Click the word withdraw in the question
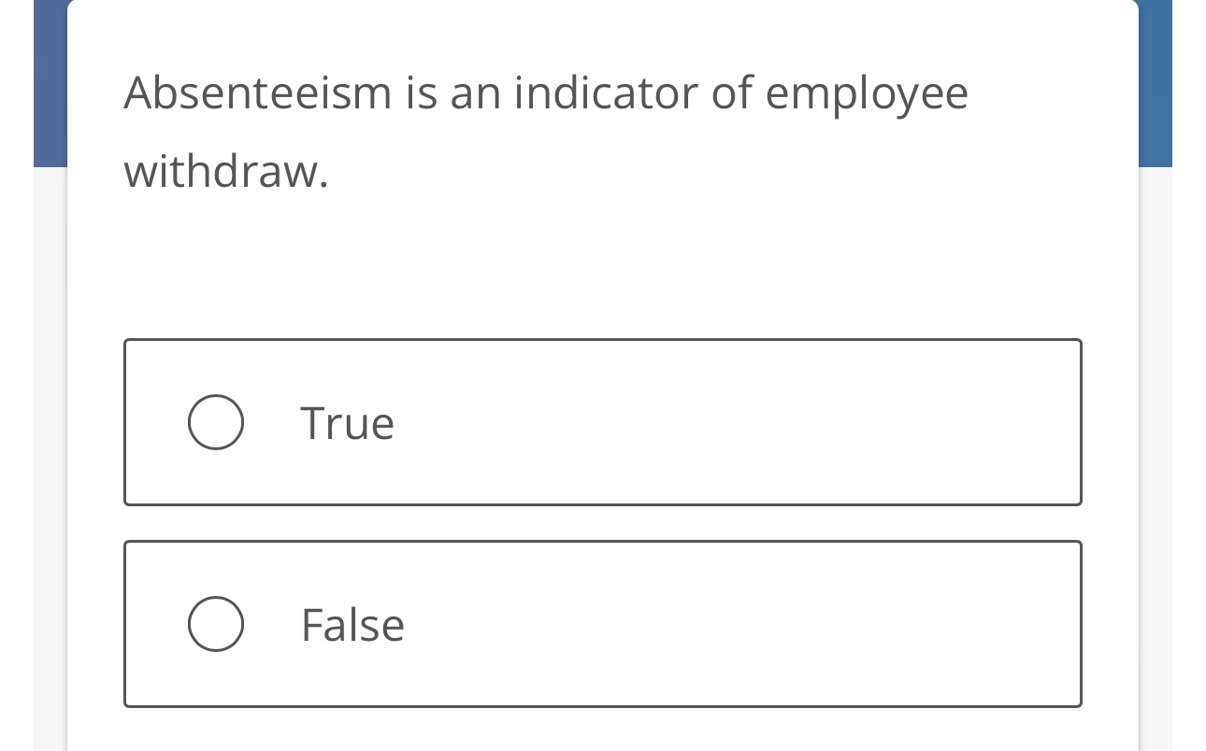The width and height of the screenshot is (1206, 751). click(222, 171)
